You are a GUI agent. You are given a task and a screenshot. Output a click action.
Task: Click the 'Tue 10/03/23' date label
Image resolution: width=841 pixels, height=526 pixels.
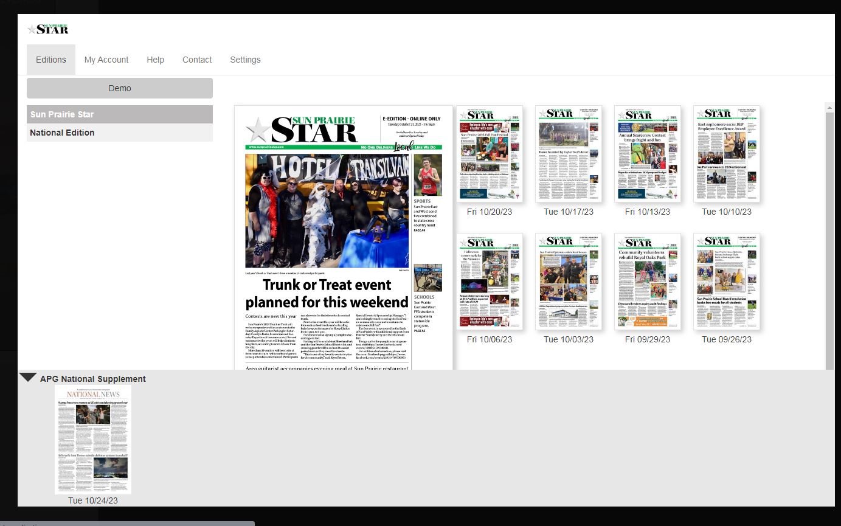pos(569,339)
